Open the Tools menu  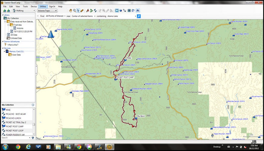(25, 6)
